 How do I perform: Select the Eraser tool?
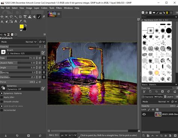click(x=44, y=17)
